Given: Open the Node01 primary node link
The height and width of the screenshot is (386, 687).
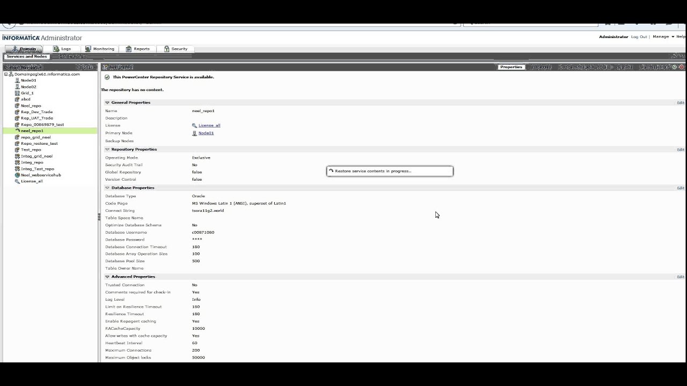Looking at the screenshot, I should click(206, 133).
